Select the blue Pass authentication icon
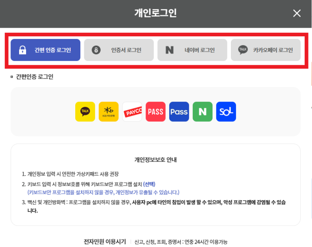Image resolution: width=312 pixels, height=247 pixels. (x=179, y=112)
